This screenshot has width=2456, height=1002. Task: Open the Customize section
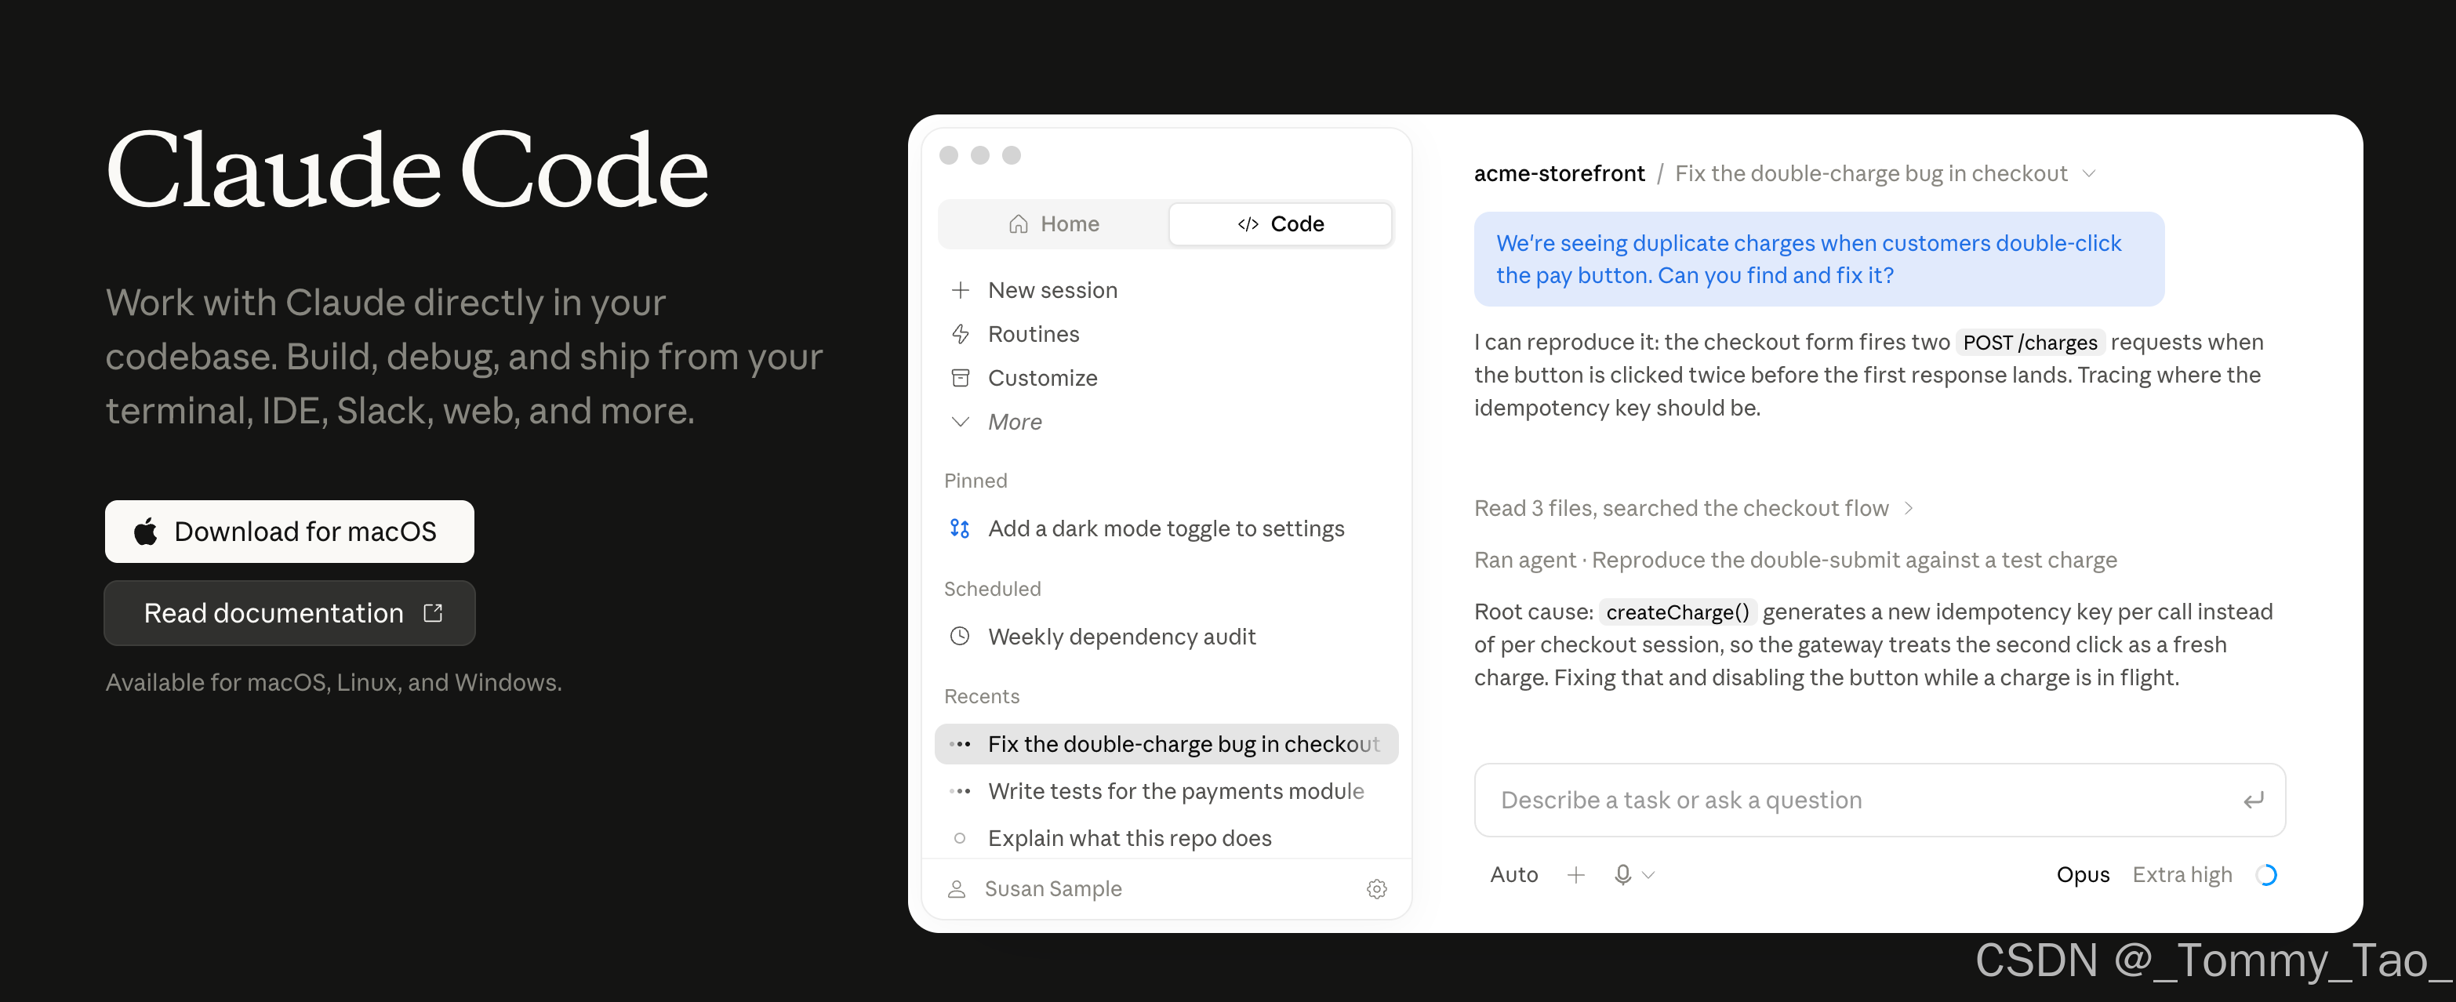coord(1042,378)
